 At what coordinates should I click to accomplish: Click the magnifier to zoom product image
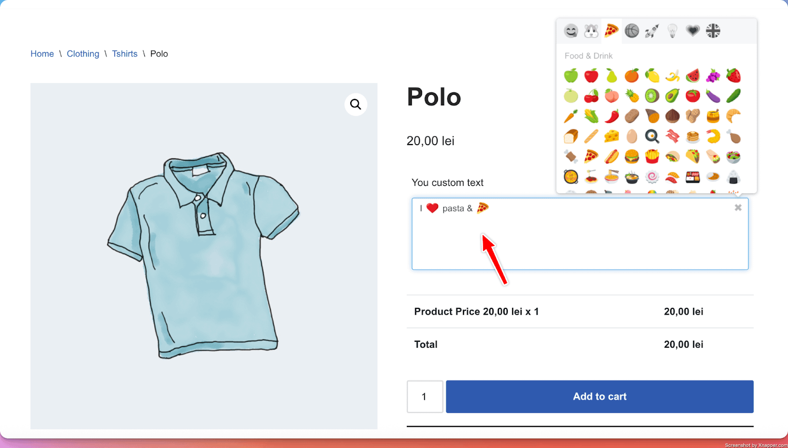click(x=356, y=104)
